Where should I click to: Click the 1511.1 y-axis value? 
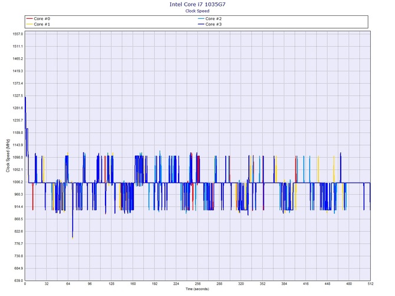(x=18, y=47)
